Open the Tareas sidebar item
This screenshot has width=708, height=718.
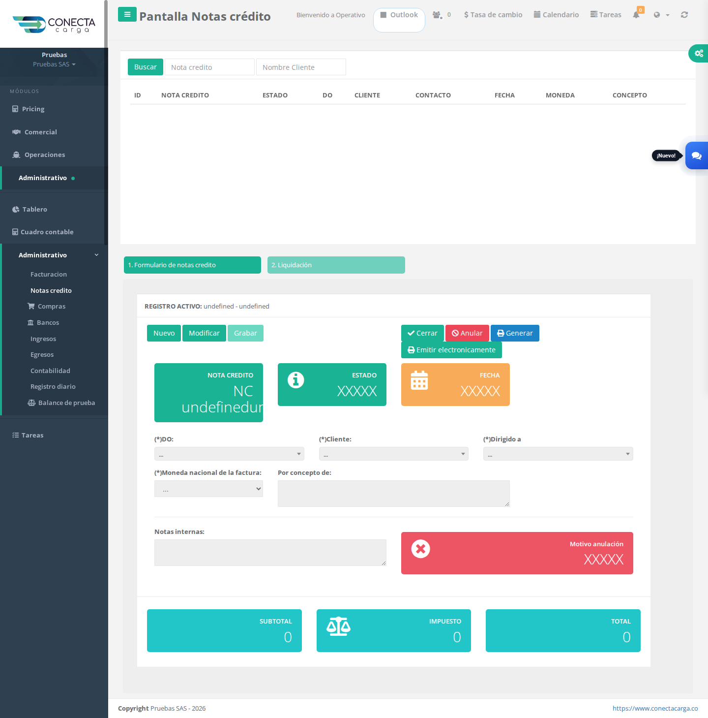pos(28,435)
